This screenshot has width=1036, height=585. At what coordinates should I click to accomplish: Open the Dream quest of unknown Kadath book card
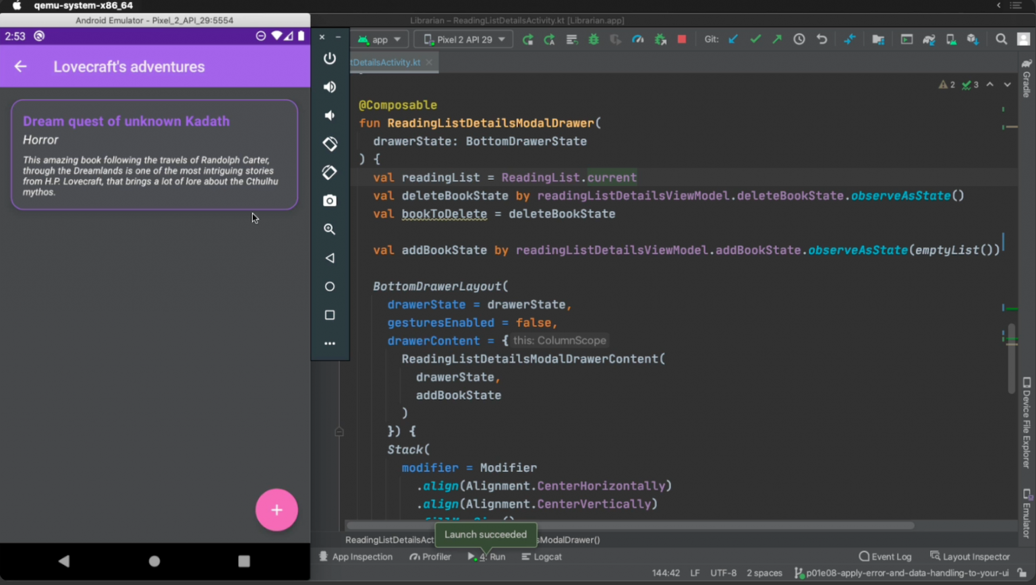coord(154,154)
